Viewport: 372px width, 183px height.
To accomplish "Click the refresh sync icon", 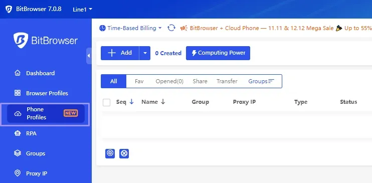I will [171, 28].
